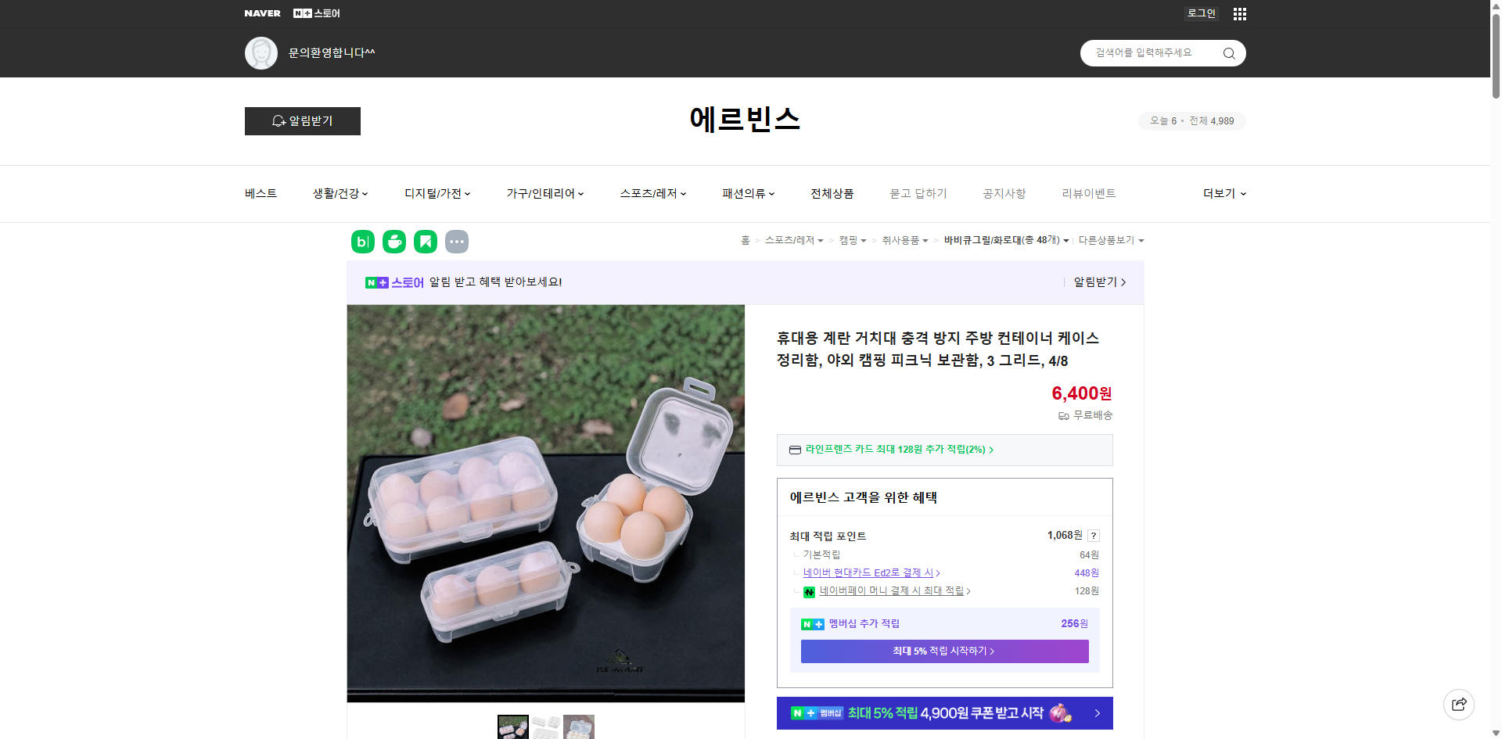The image size is (1502, 739).
Task: Share the product to Naver Blog
Action: [x=362, y=241]
